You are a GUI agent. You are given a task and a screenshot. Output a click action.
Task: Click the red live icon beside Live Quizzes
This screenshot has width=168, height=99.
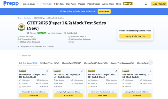click(88, 4)
